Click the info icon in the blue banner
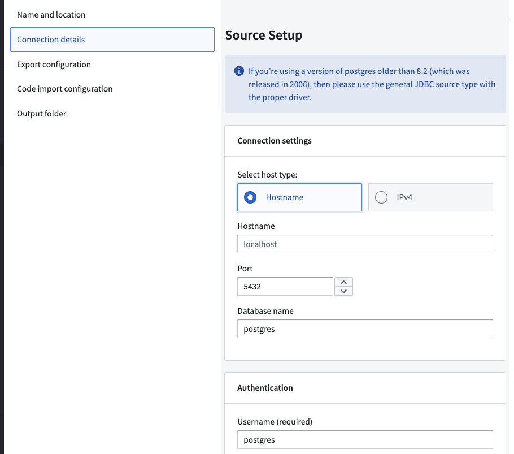 click(x=238, y=71)
